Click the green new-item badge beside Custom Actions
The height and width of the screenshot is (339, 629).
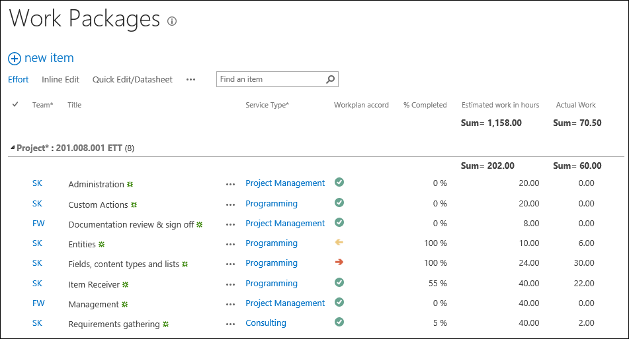134,204
